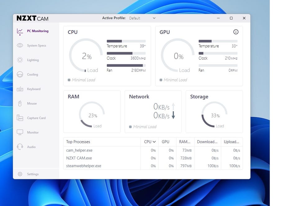Minimize the NZXT CAM window
Viewport: 298px width, 206px height.
point(218,18)
